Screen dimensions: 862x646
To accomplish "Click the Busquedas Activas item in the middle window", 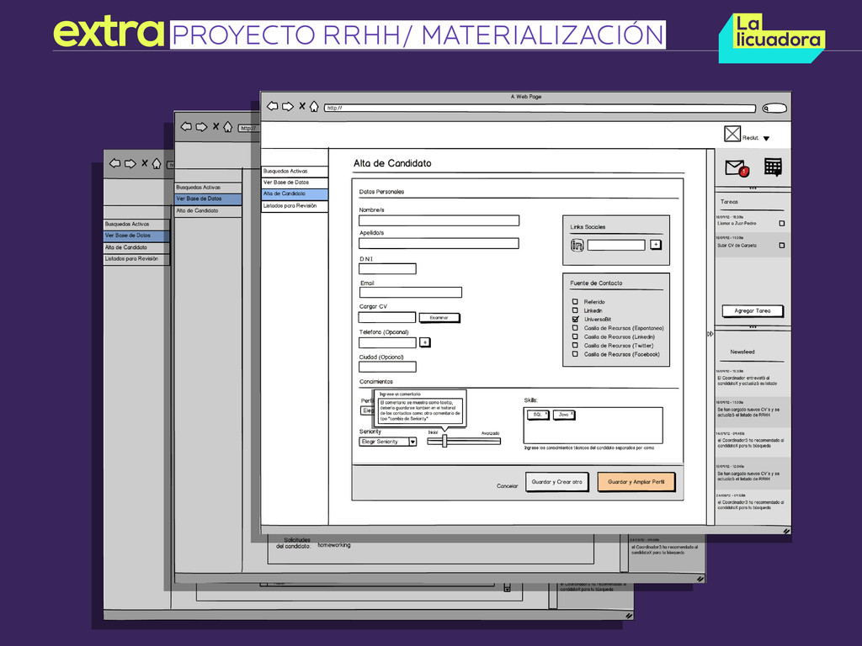I will [x=209, y=188].
